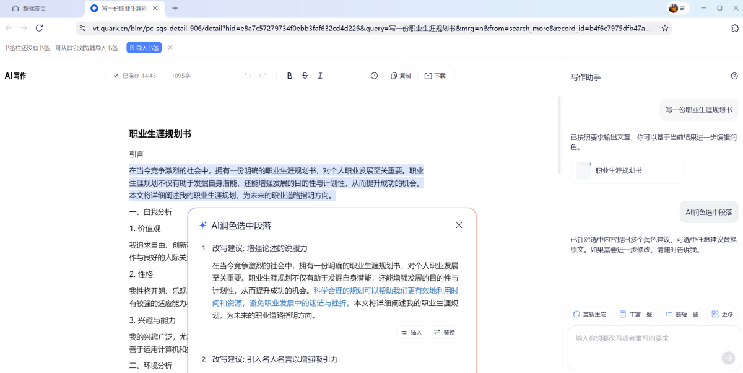This screenshot has height=373, width=743.
Task: Apply strikethrough formatting
Action: (305, 76)
